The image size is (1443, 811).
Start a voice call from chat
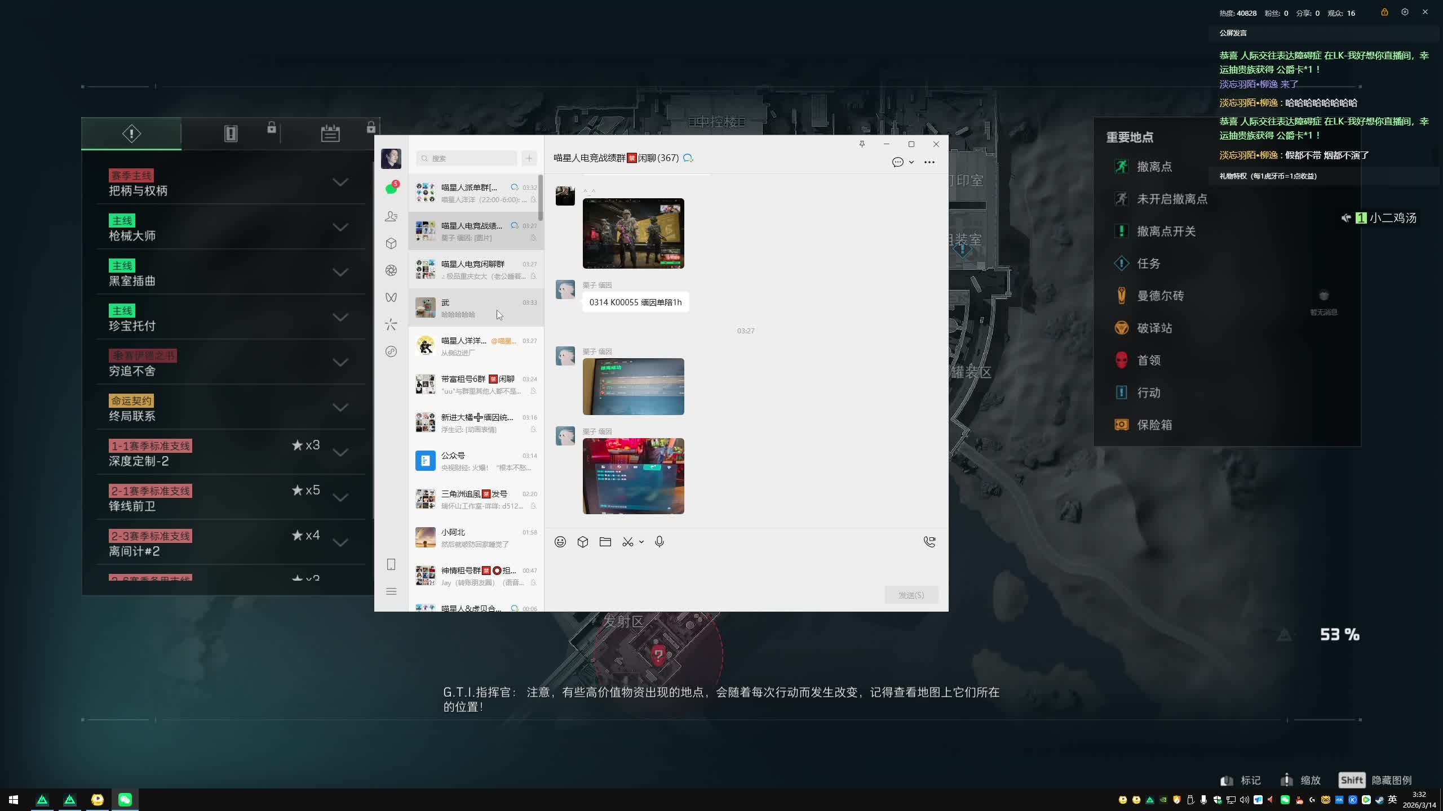coord(929,542)
